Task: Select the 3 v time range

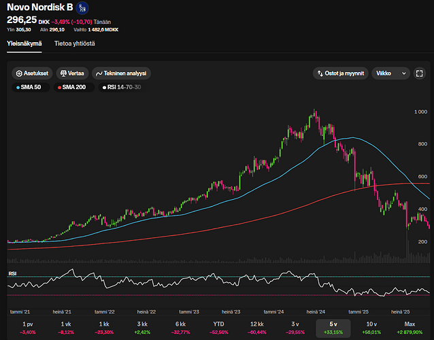Action: (x=295, y=328)
